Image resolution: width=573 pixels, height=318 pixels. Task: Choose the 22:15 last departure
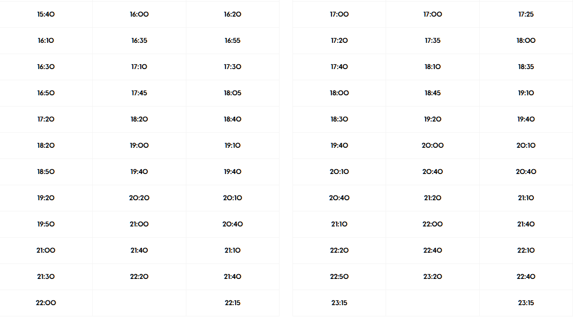click(x=232, y=303)
